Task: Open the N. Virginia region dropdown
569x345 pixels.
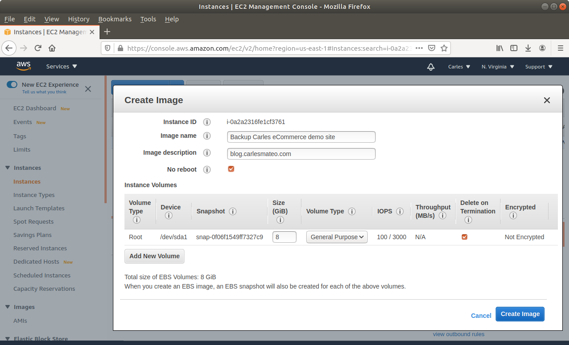Action: [x=498, y=67]
